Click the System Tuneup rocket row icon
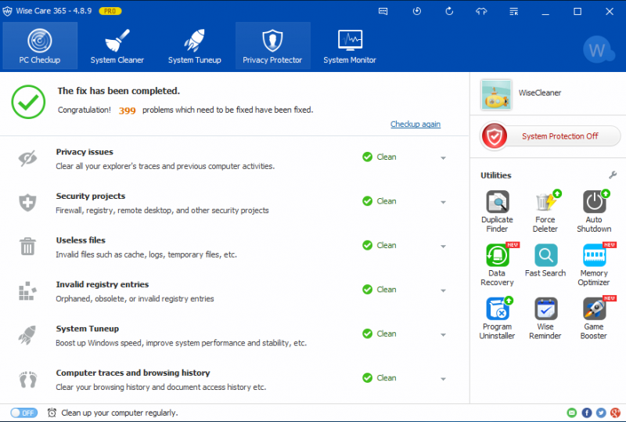 point(27,335)
